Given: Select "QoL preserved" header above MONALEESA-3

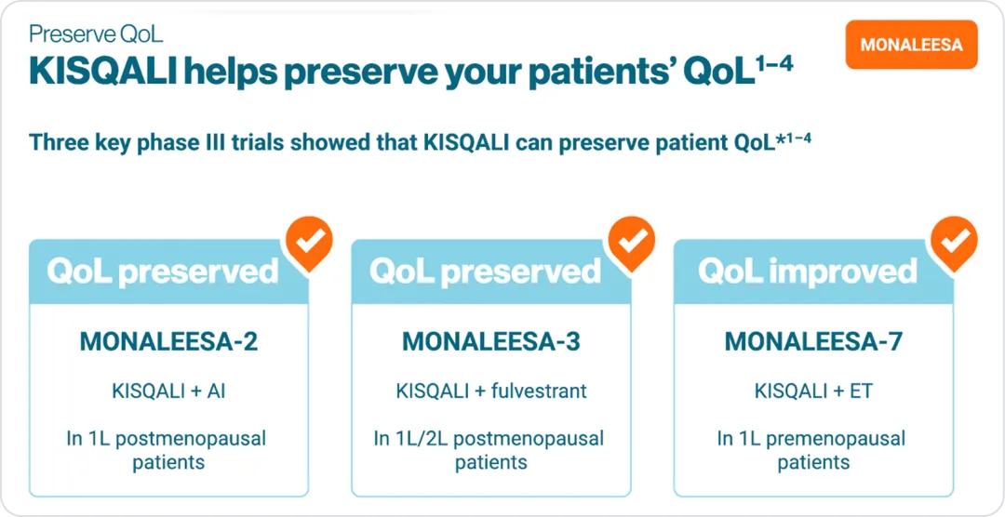Looking at the screenshot, I should pyautogui.click(x=486, y=272).
